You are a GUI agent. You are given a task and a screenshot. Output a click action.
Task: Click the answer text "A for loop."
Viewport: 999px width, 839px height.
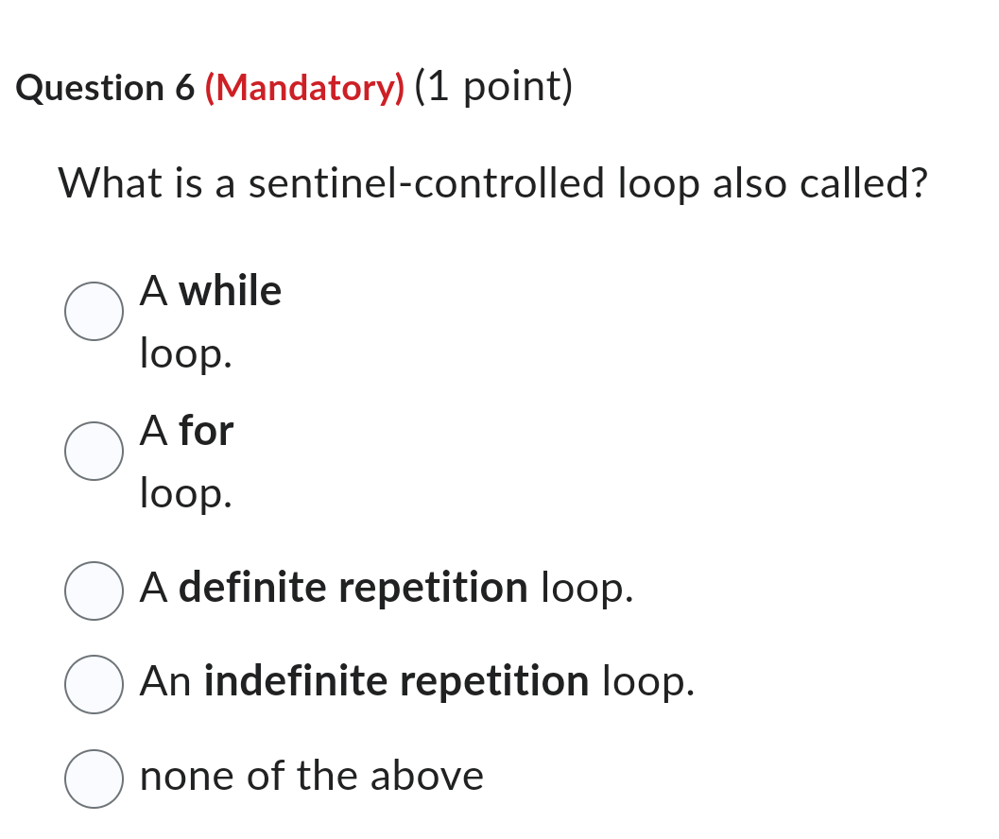pyautogui.click(x=186, y=461)
